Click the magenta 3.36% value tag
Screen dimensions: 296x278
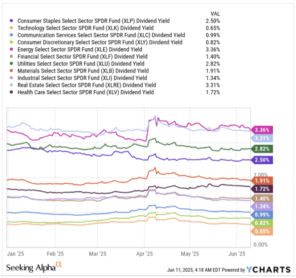(x=262, y=130)
